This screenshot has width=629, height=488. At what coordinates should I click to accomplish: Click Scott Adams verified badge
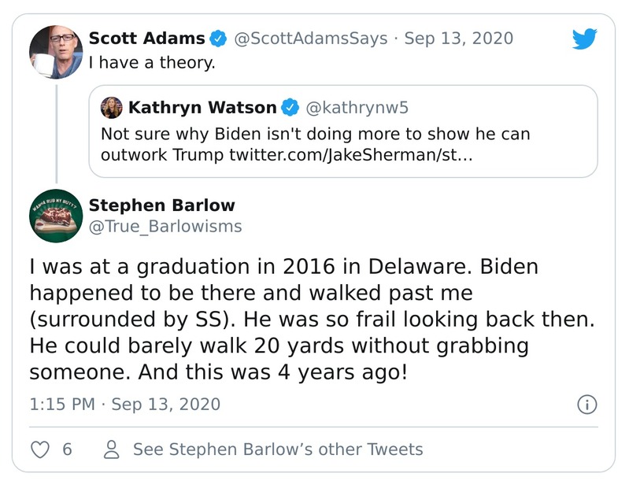point(218,39)
